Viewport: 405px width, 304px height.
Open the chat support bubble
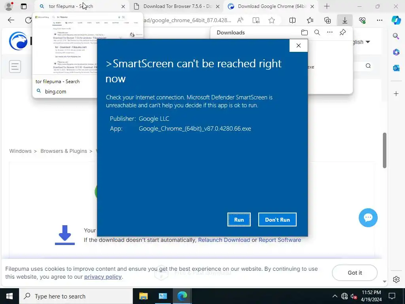(368, 218)
